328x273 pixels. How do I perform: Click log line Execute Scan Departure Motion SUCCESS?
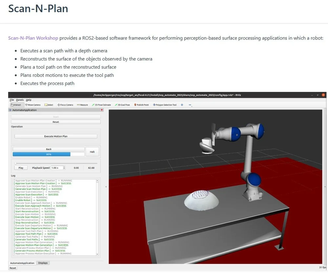(41, 228)
